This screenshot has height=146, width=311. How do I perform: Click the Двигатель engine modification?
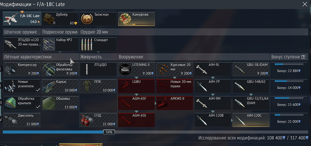[22, 120]
